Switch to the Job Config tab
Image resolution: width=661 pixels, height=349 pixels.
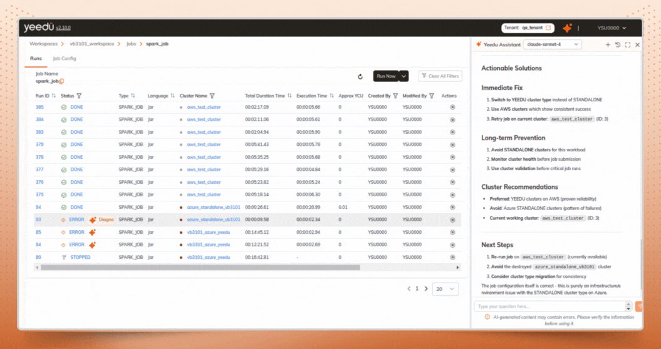click(x=65, y=59)
